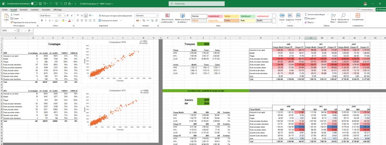Click the Rechercher search box
The image size is (386, 145).
pos(197,4)
